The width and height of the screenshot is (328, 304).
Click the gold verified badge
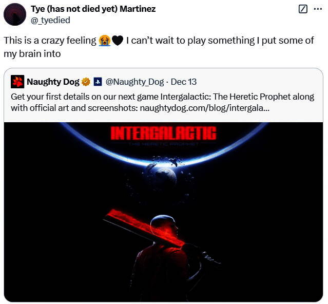86,82
